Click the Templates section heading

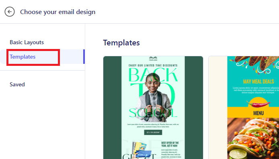coord(121,43)
